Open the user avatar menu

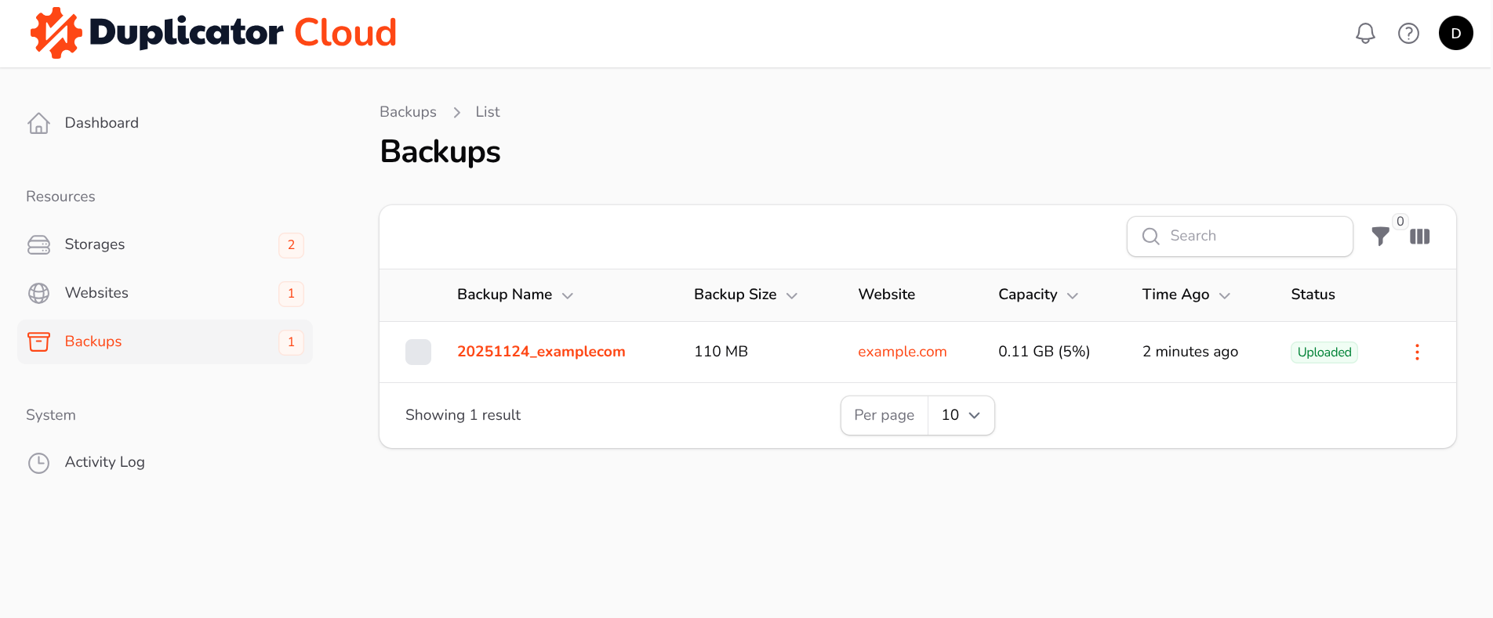[1455, 33]
